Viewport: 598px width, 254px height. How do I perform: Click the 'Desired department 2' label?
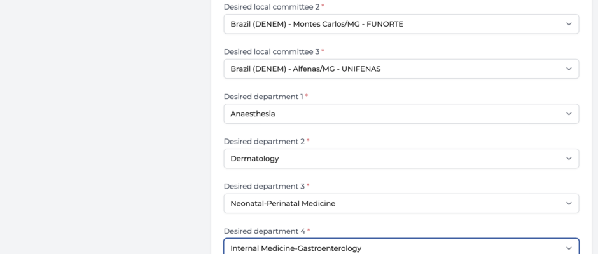pos(264,142)
